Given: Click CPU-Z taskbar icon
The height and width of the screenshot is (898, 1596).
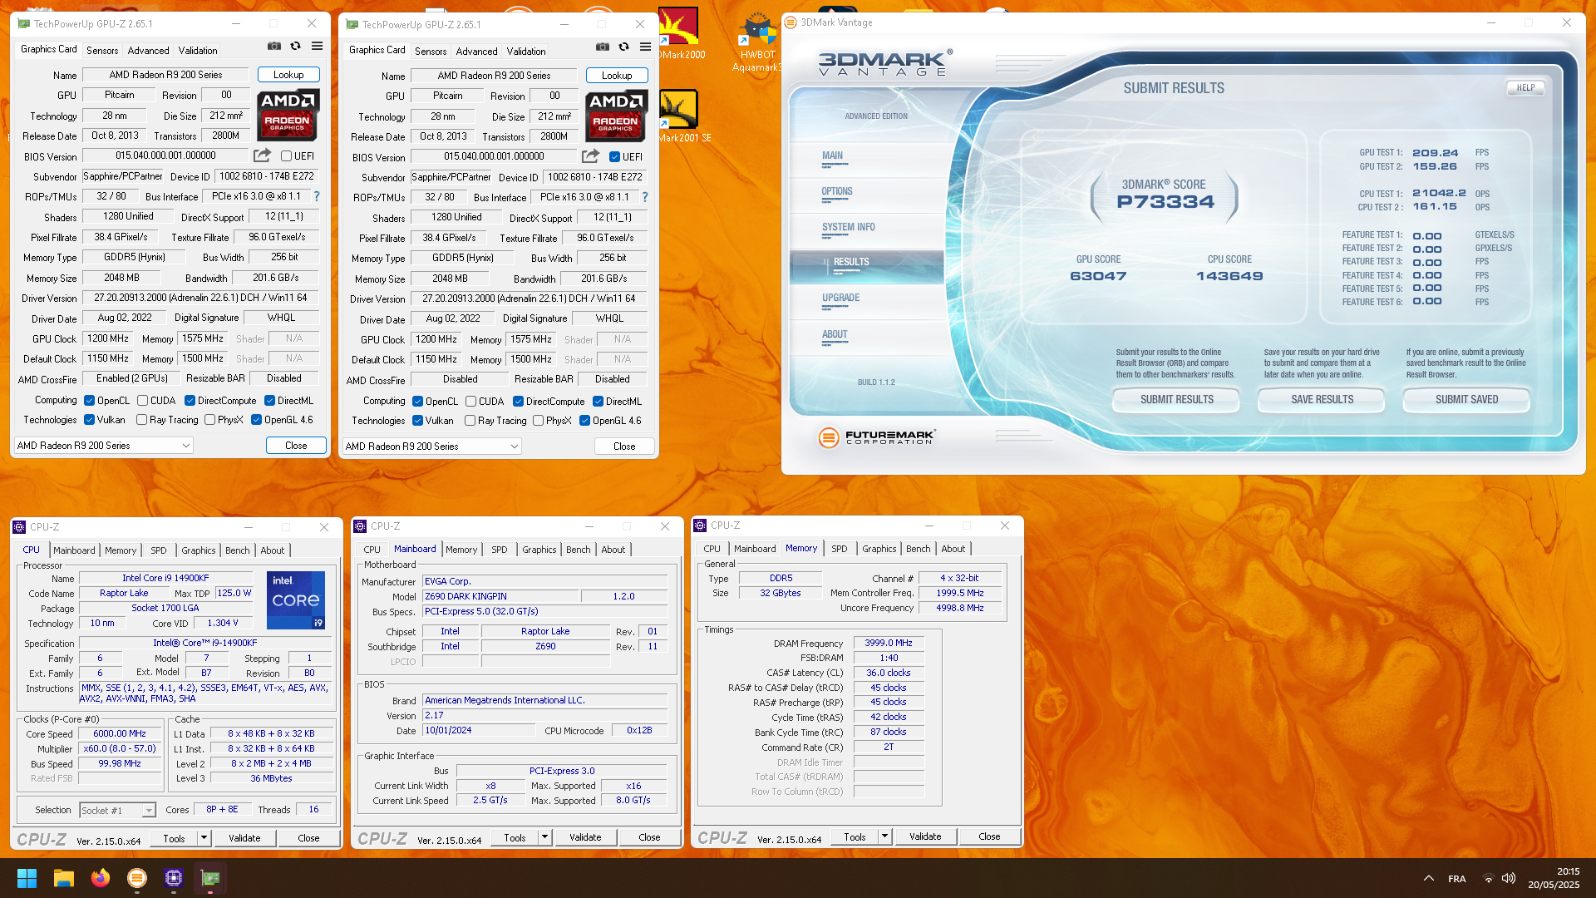Looking at the screenshot, I should (x=174, y=878).
